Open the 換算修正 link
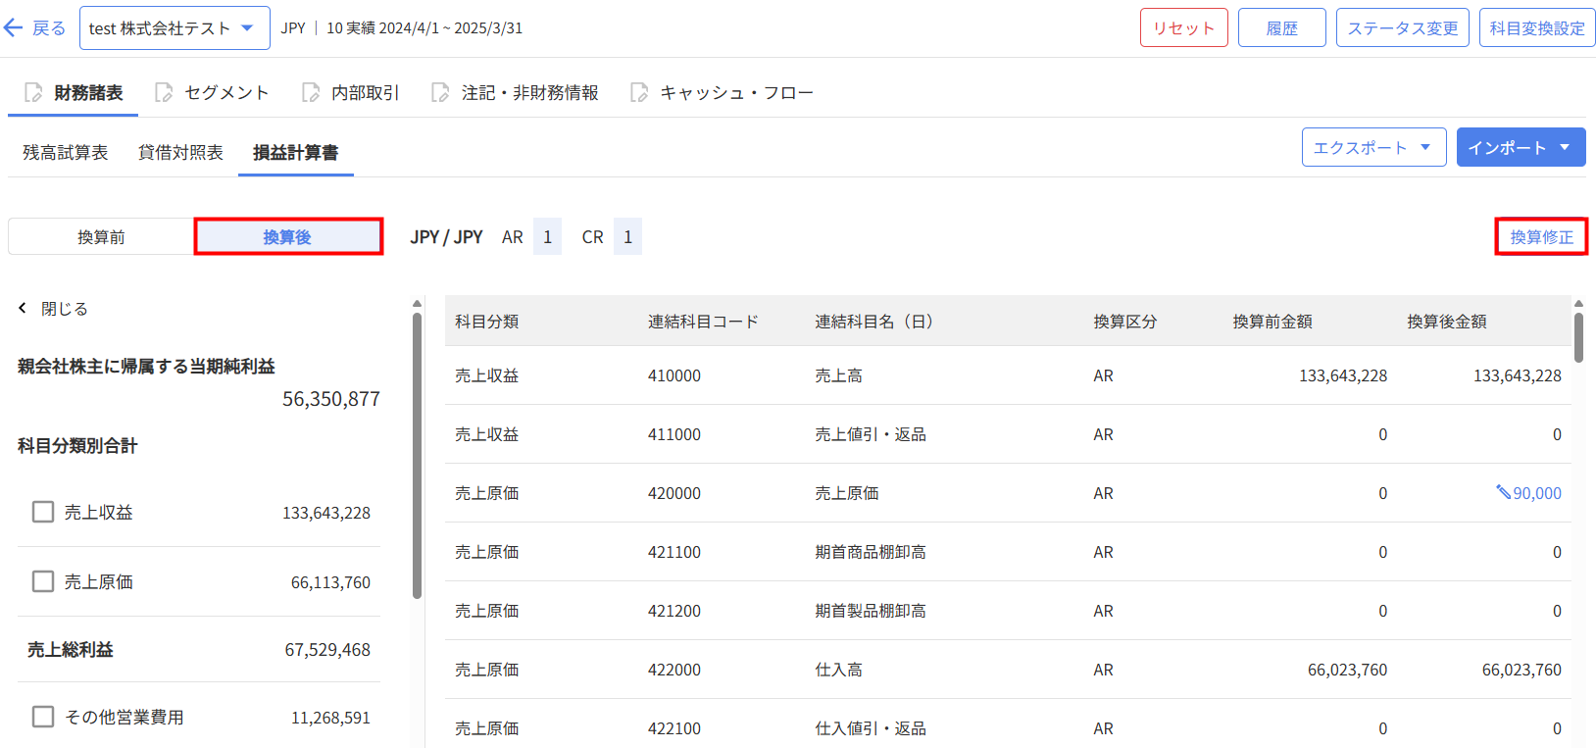This screenshot has width=1596, height=748. 1541,237
